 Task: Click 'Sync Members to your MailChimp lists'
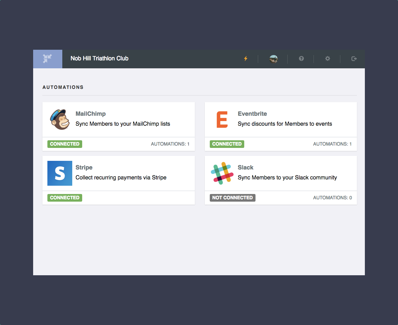(123, 124)
